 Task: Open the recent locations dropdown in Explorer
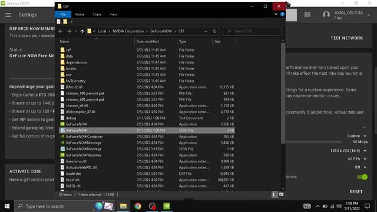[76, 31]
